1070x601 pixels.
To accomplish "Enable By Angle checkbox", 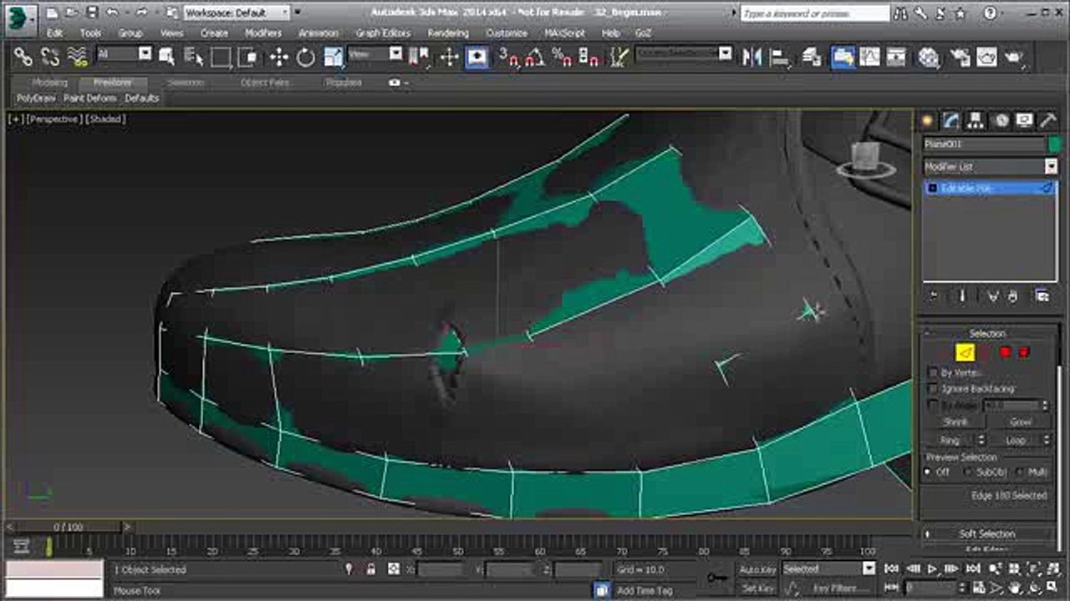I will point(934,405).
